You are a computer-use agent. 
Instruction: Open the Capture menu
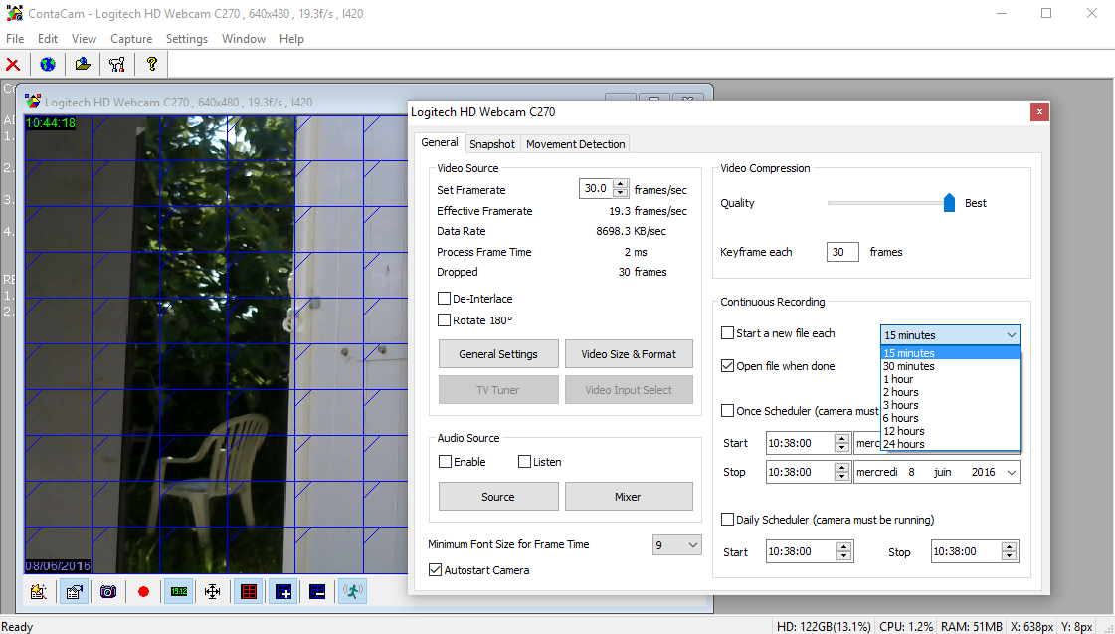(131, 39)
